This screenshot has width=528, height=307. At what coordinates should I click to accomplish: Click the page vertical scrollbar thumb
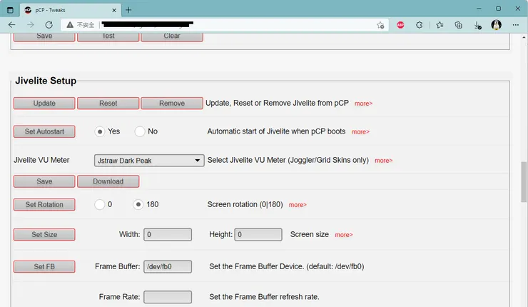(x=524, y=182)
